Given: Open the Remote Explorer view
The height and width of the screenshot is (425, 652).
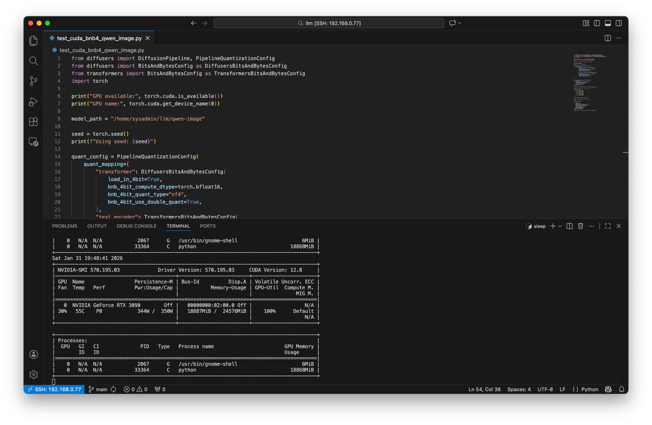Looking at the screenshot, I should 34,142.
